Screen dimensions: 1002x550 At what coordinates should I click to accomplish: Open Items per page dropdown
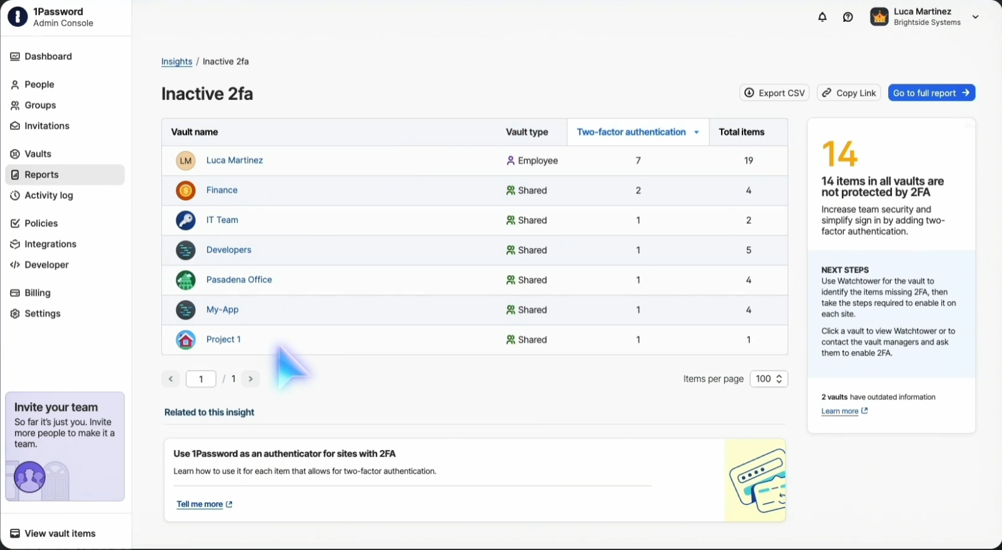[769, 379]
